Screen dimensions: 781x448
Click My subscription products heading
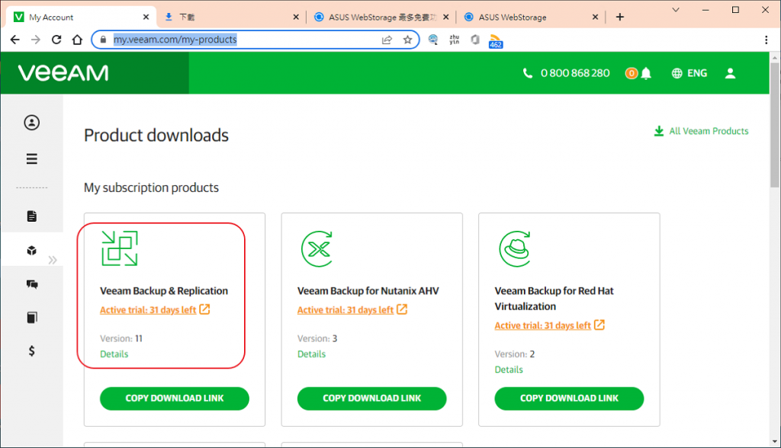152,187
